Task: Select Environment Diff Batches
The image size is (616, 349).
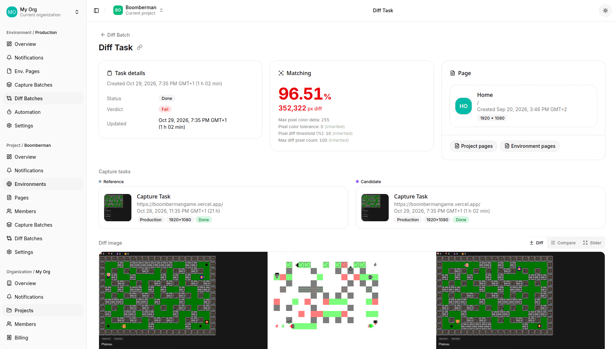Action: click(43, 99)
